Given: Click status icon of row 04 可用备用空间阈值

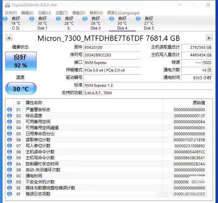Looking at the screenshot, I should click(x=10, y=128).
